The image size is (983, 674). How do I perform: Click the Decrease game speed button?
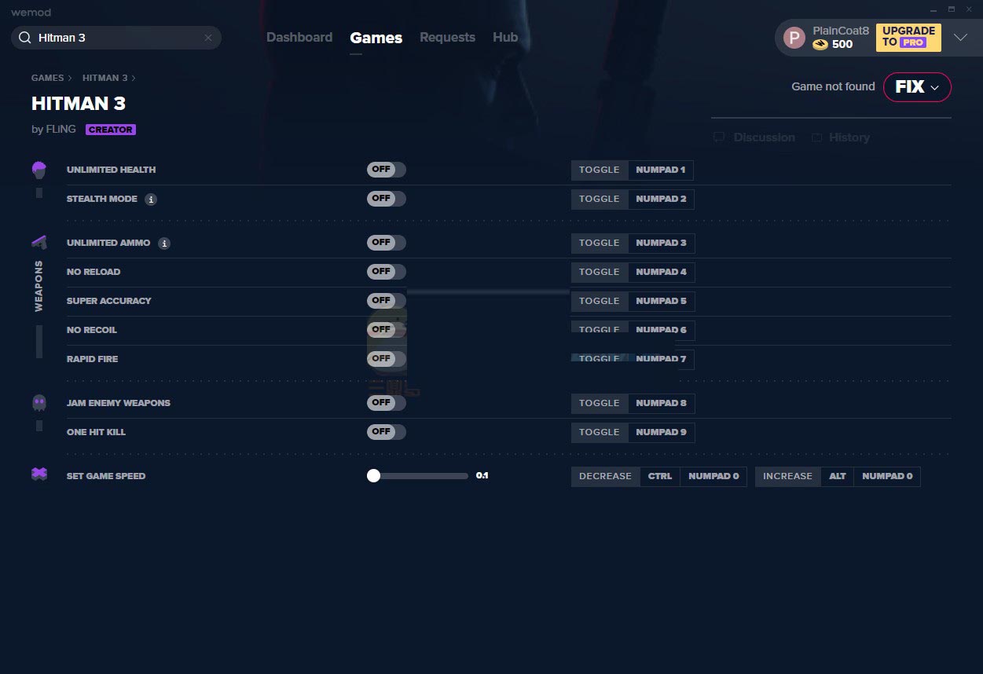[x=605, y=477]
